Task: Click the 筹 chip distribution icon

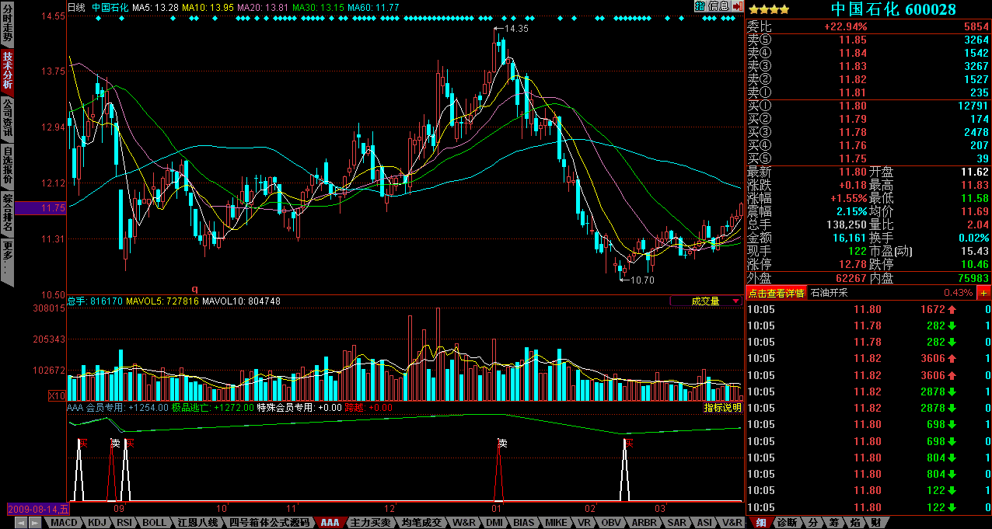Action: (x=834, y=523)
